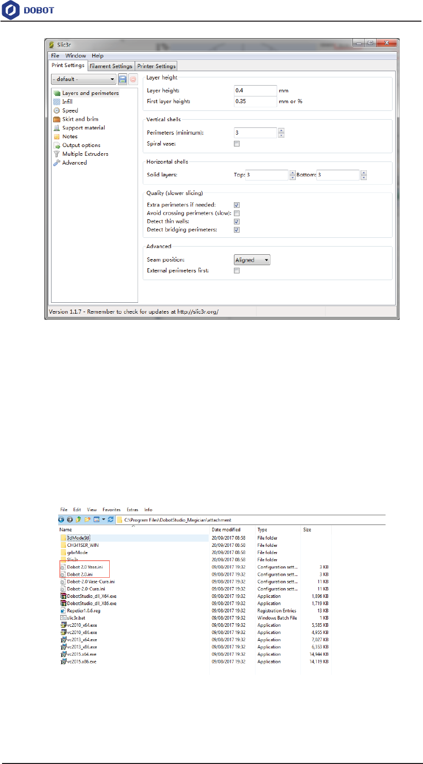423x764 pixels.
Task: Decrease Perimeters minimum value
Action: click(281, 135)
